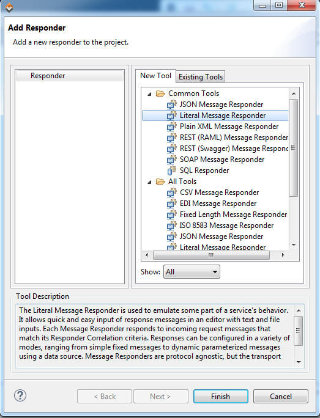
Task: Click the EDI Message Responder icon
Action: pos(171,204)
